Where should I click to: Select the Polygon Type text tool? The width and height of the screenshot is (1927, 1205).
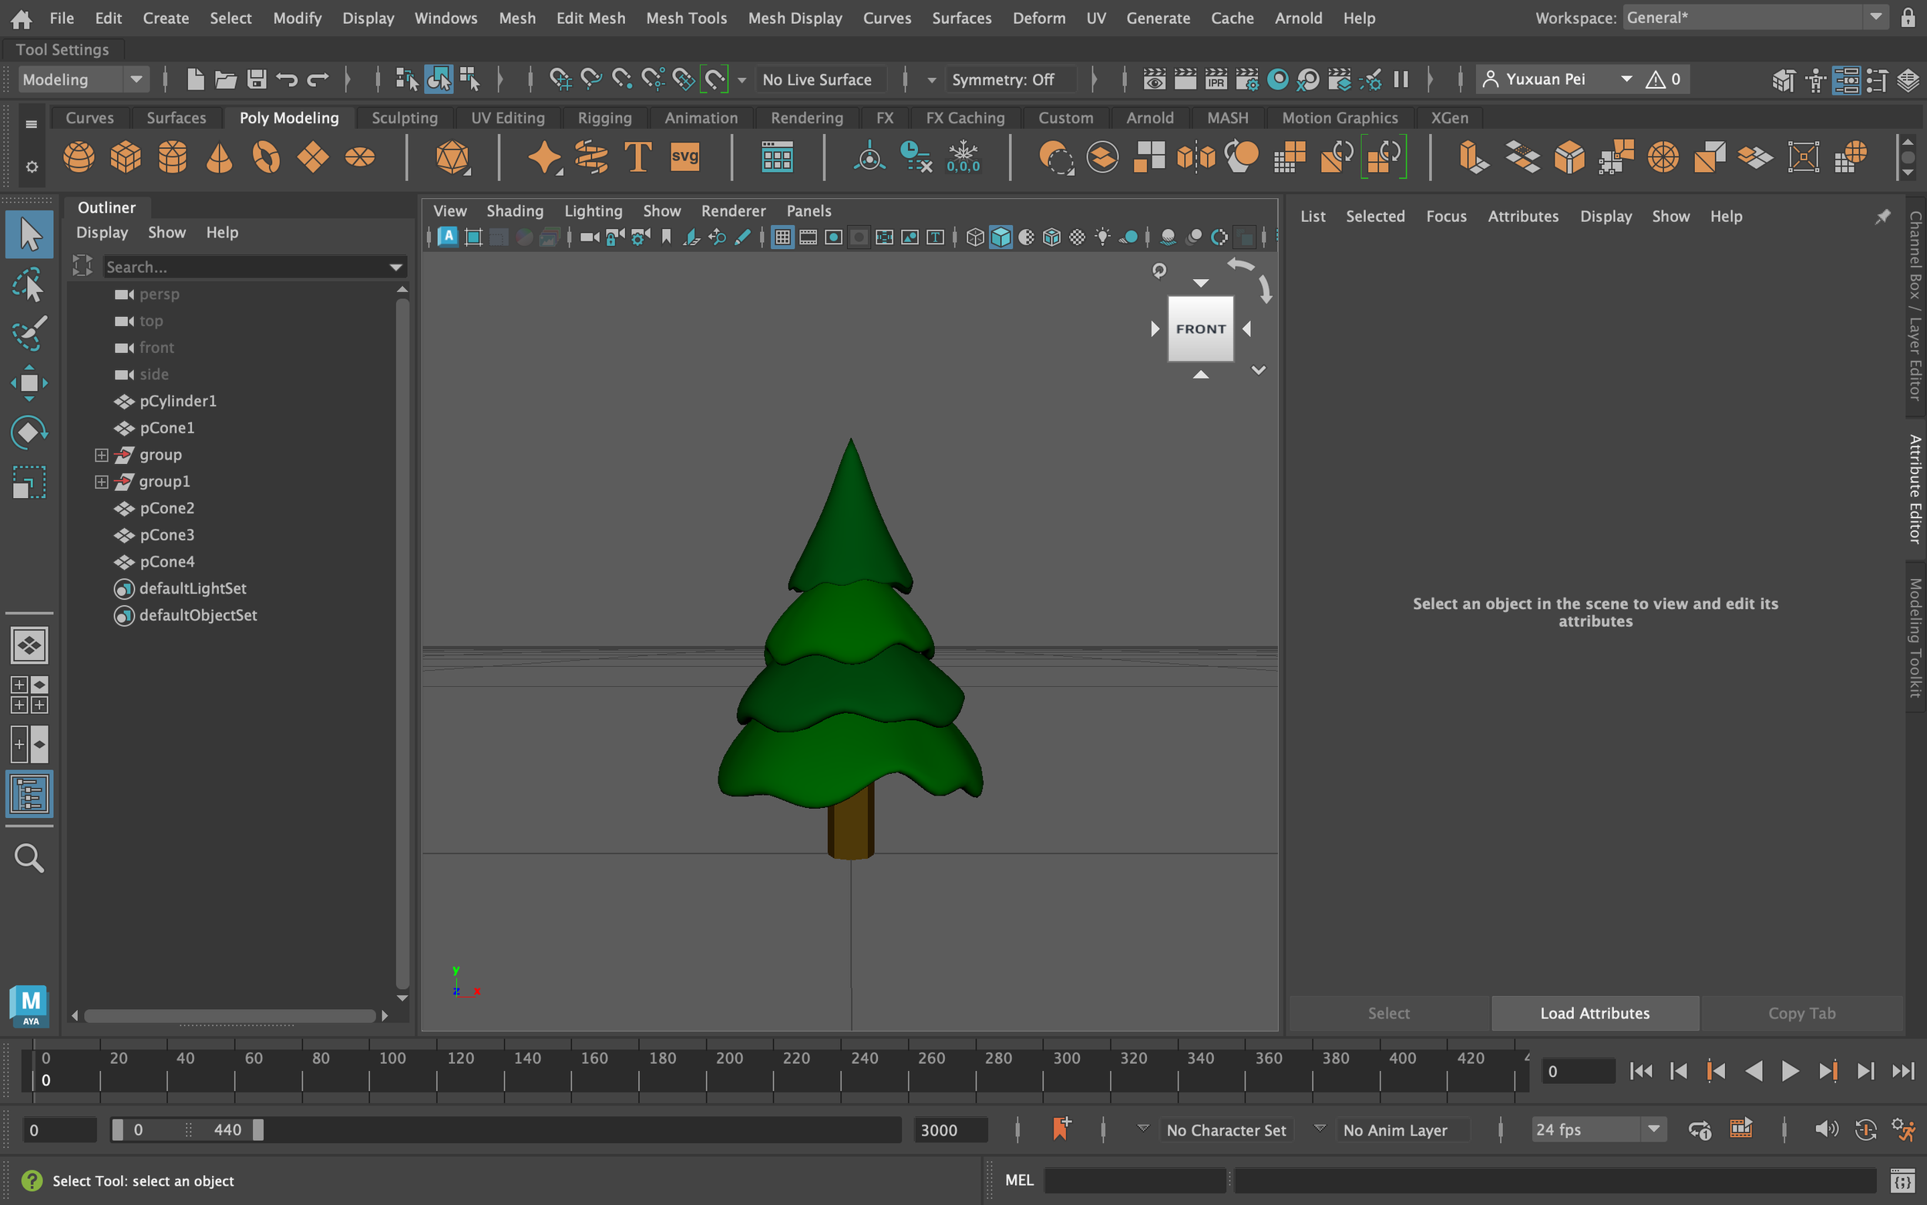[x=637, y=157]
